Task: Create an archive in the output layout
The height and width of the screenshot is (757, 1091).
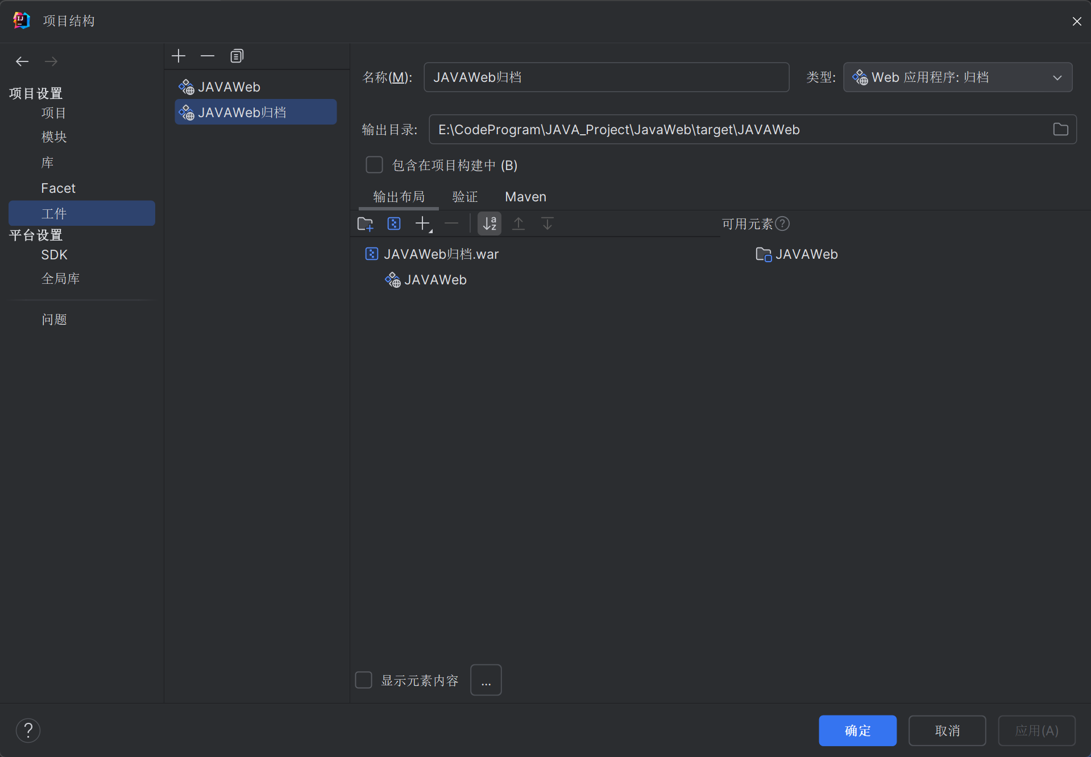Action: pyautogui.click(x=394, y=224)
